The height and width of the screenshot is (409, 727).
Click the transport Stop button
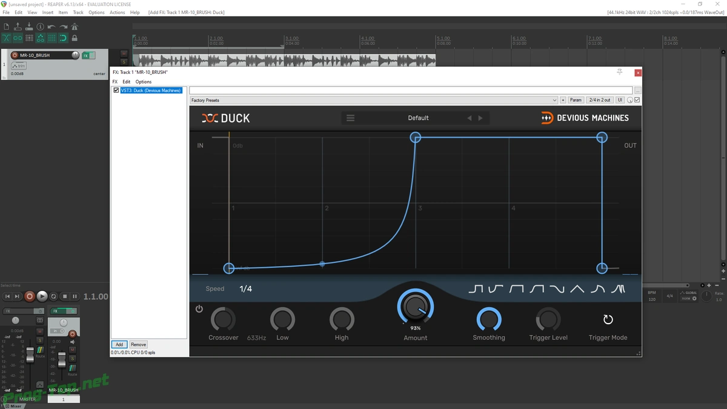click(x=64, y=296)
